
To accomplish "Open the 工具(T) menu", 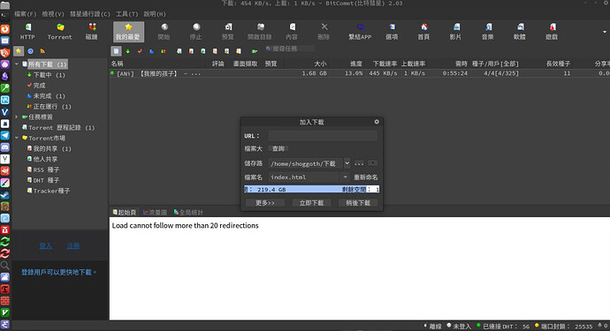I will pos(126,14).
